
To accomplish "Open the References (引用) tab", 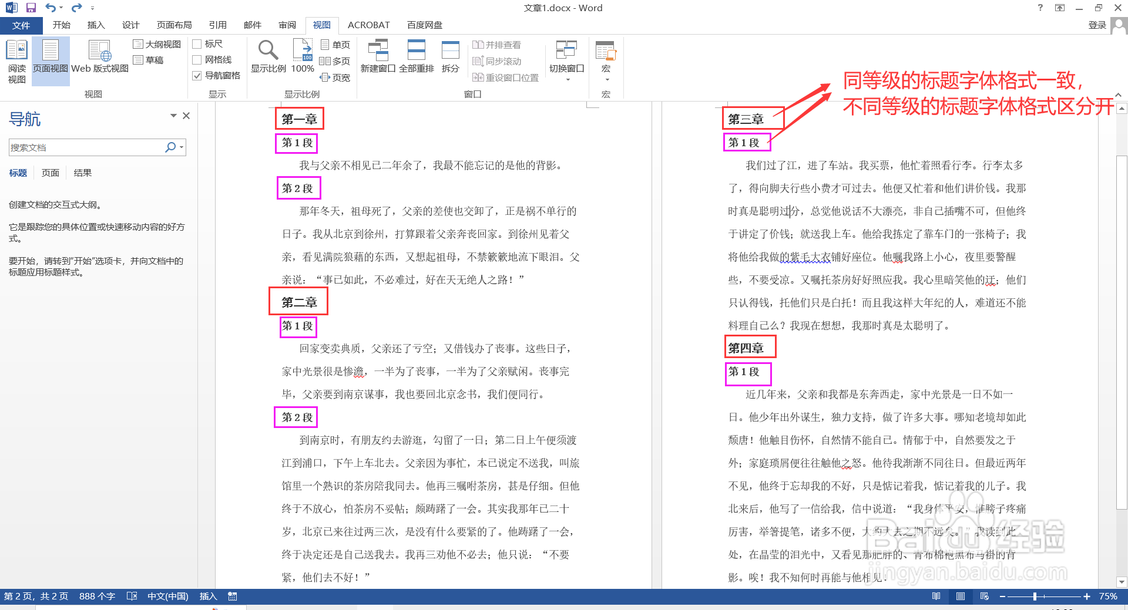I will (217, 25).
